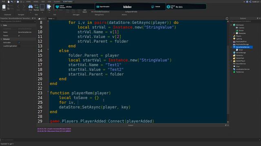The image size is (261, 146).
Task: Open the PLUGINS ribbon tab
Action: 57,2
